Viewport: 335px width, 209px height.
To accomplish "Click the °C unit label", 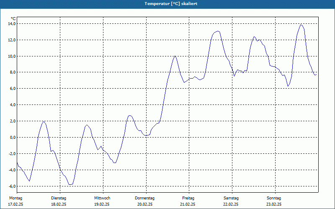I will click(13, 19).
